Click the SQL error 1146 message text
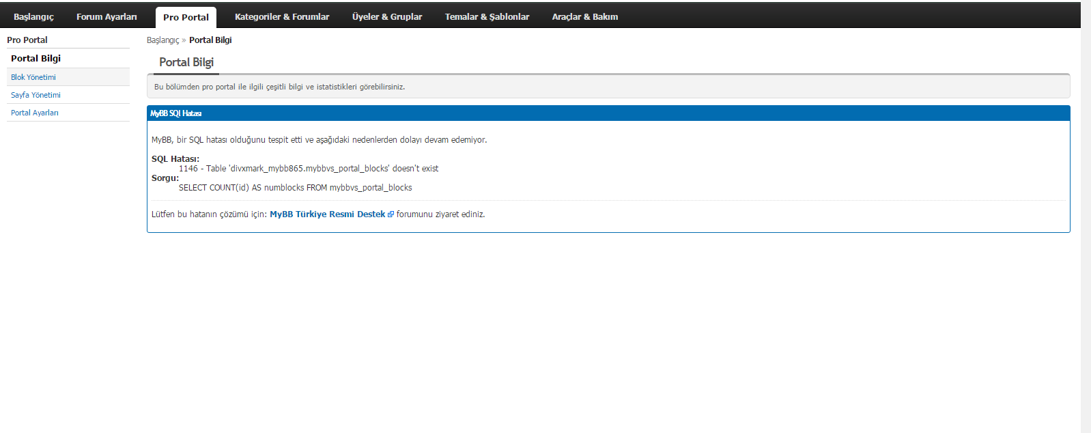The width and height of the screenshot is (1091, 433). (x=309, y=168)
